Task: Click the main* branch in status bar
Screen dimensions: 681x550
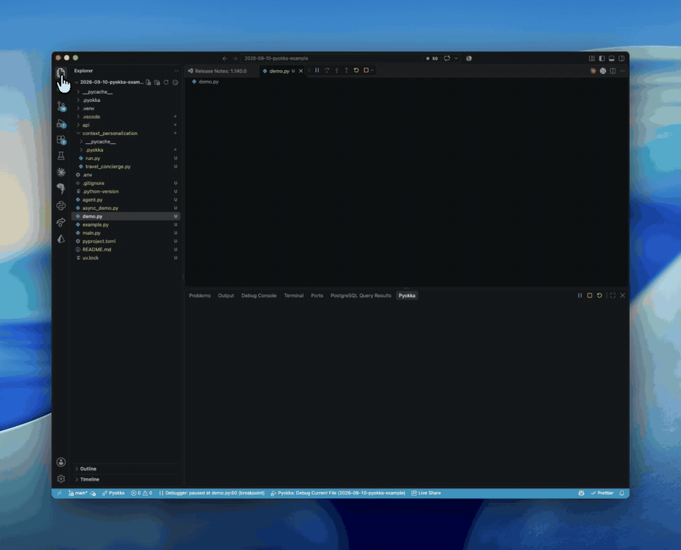Action: pos(78,493)
